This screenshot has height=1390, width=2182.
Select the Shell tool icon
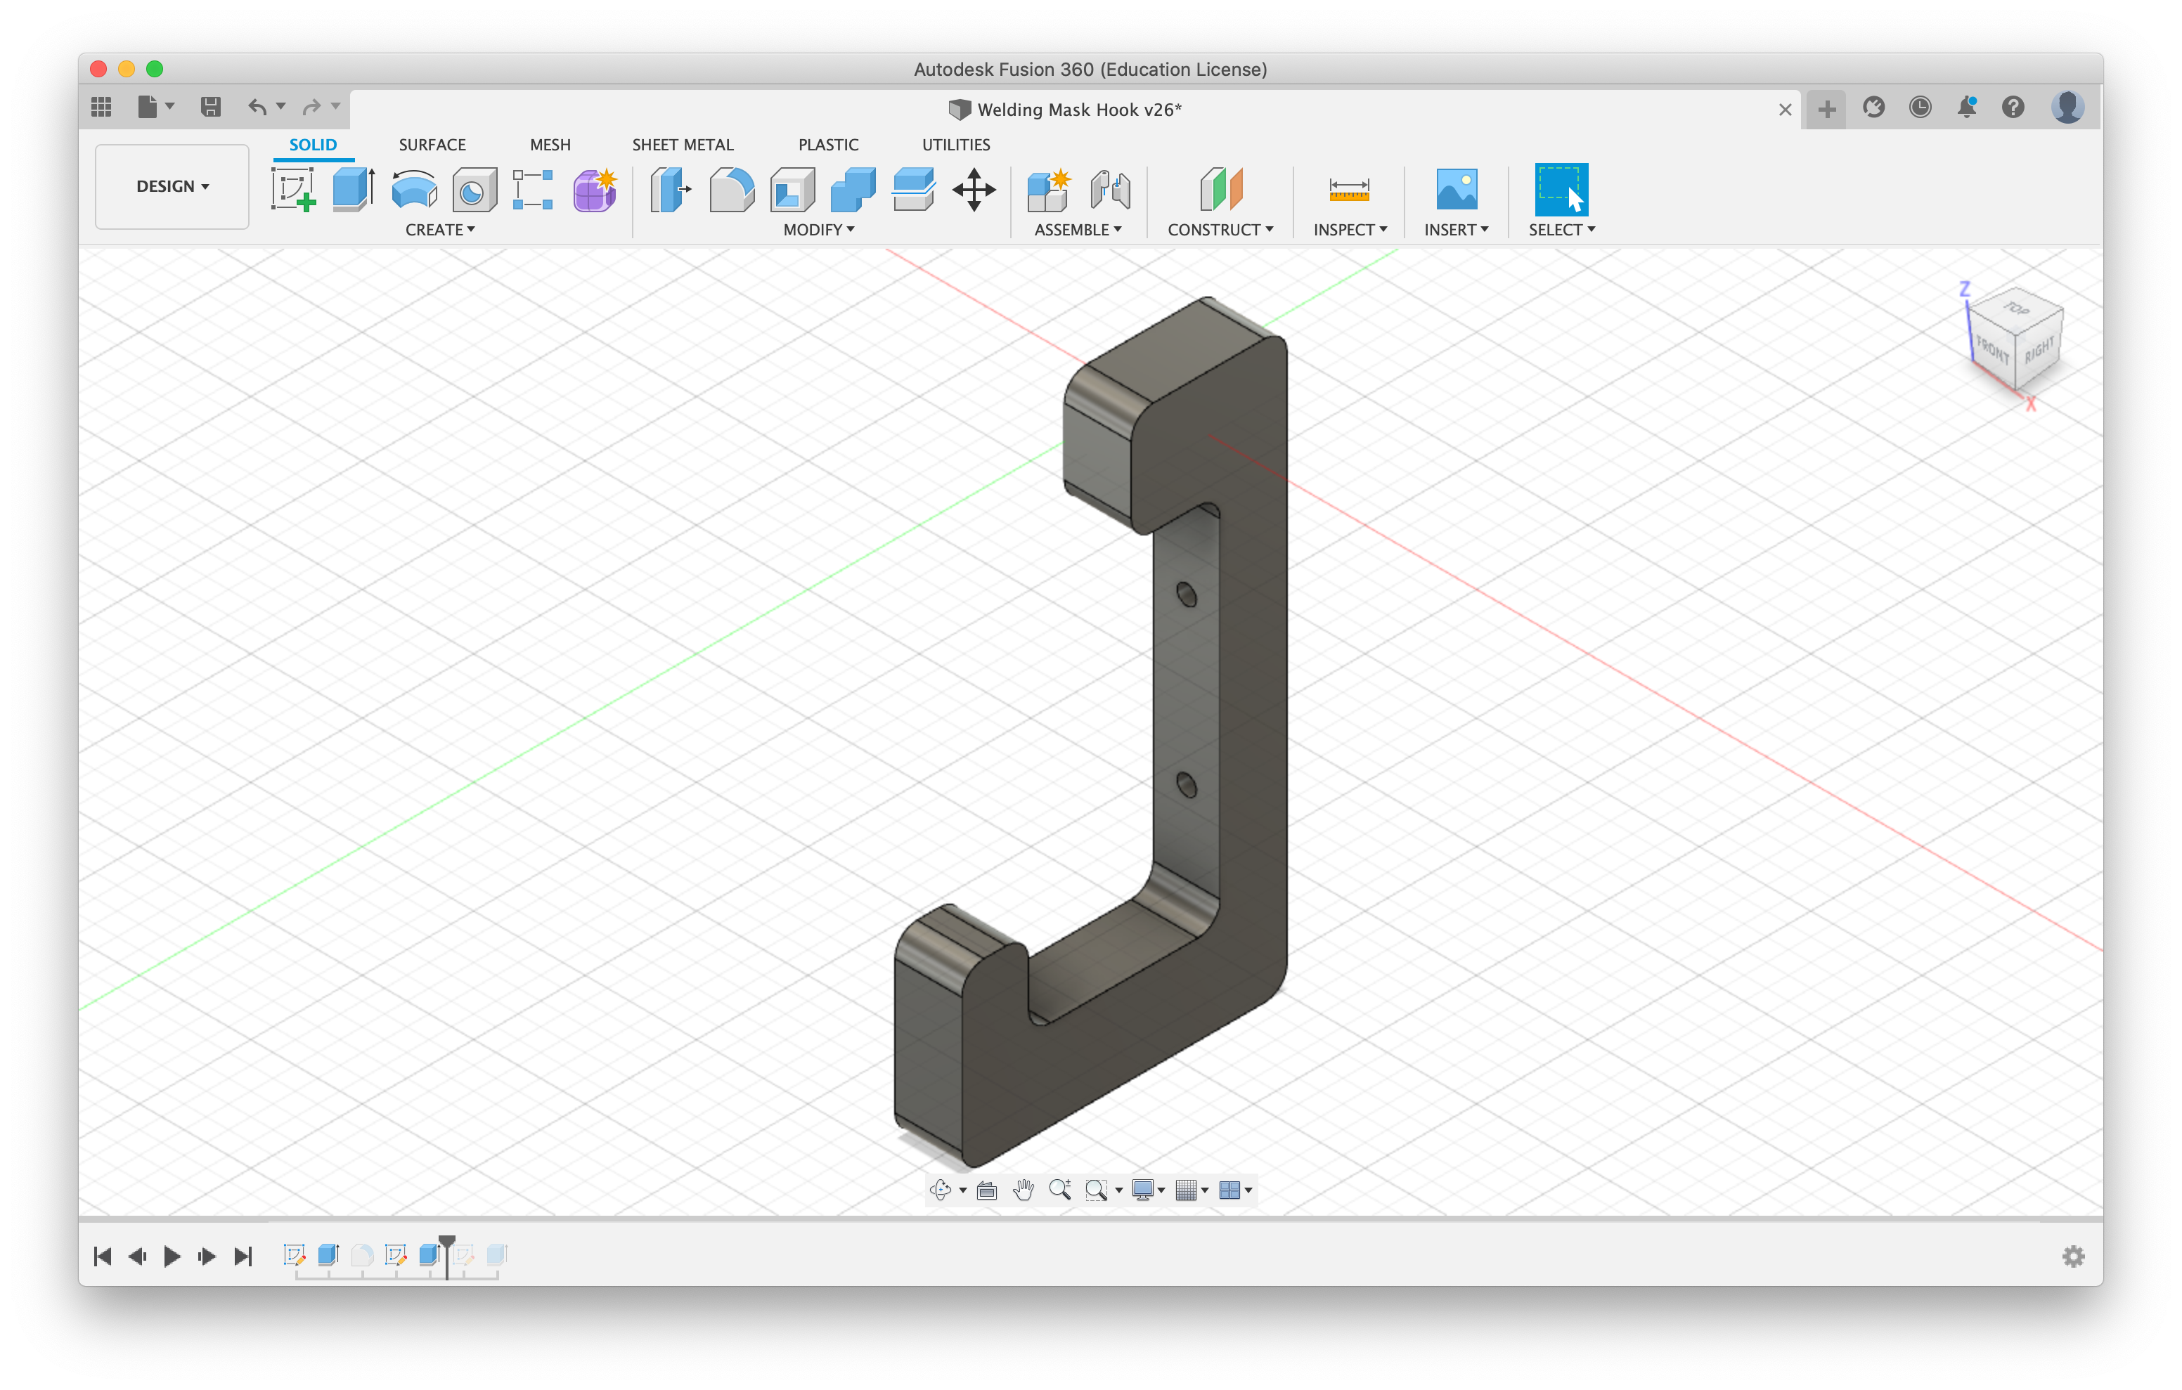[x=792, y=189]
